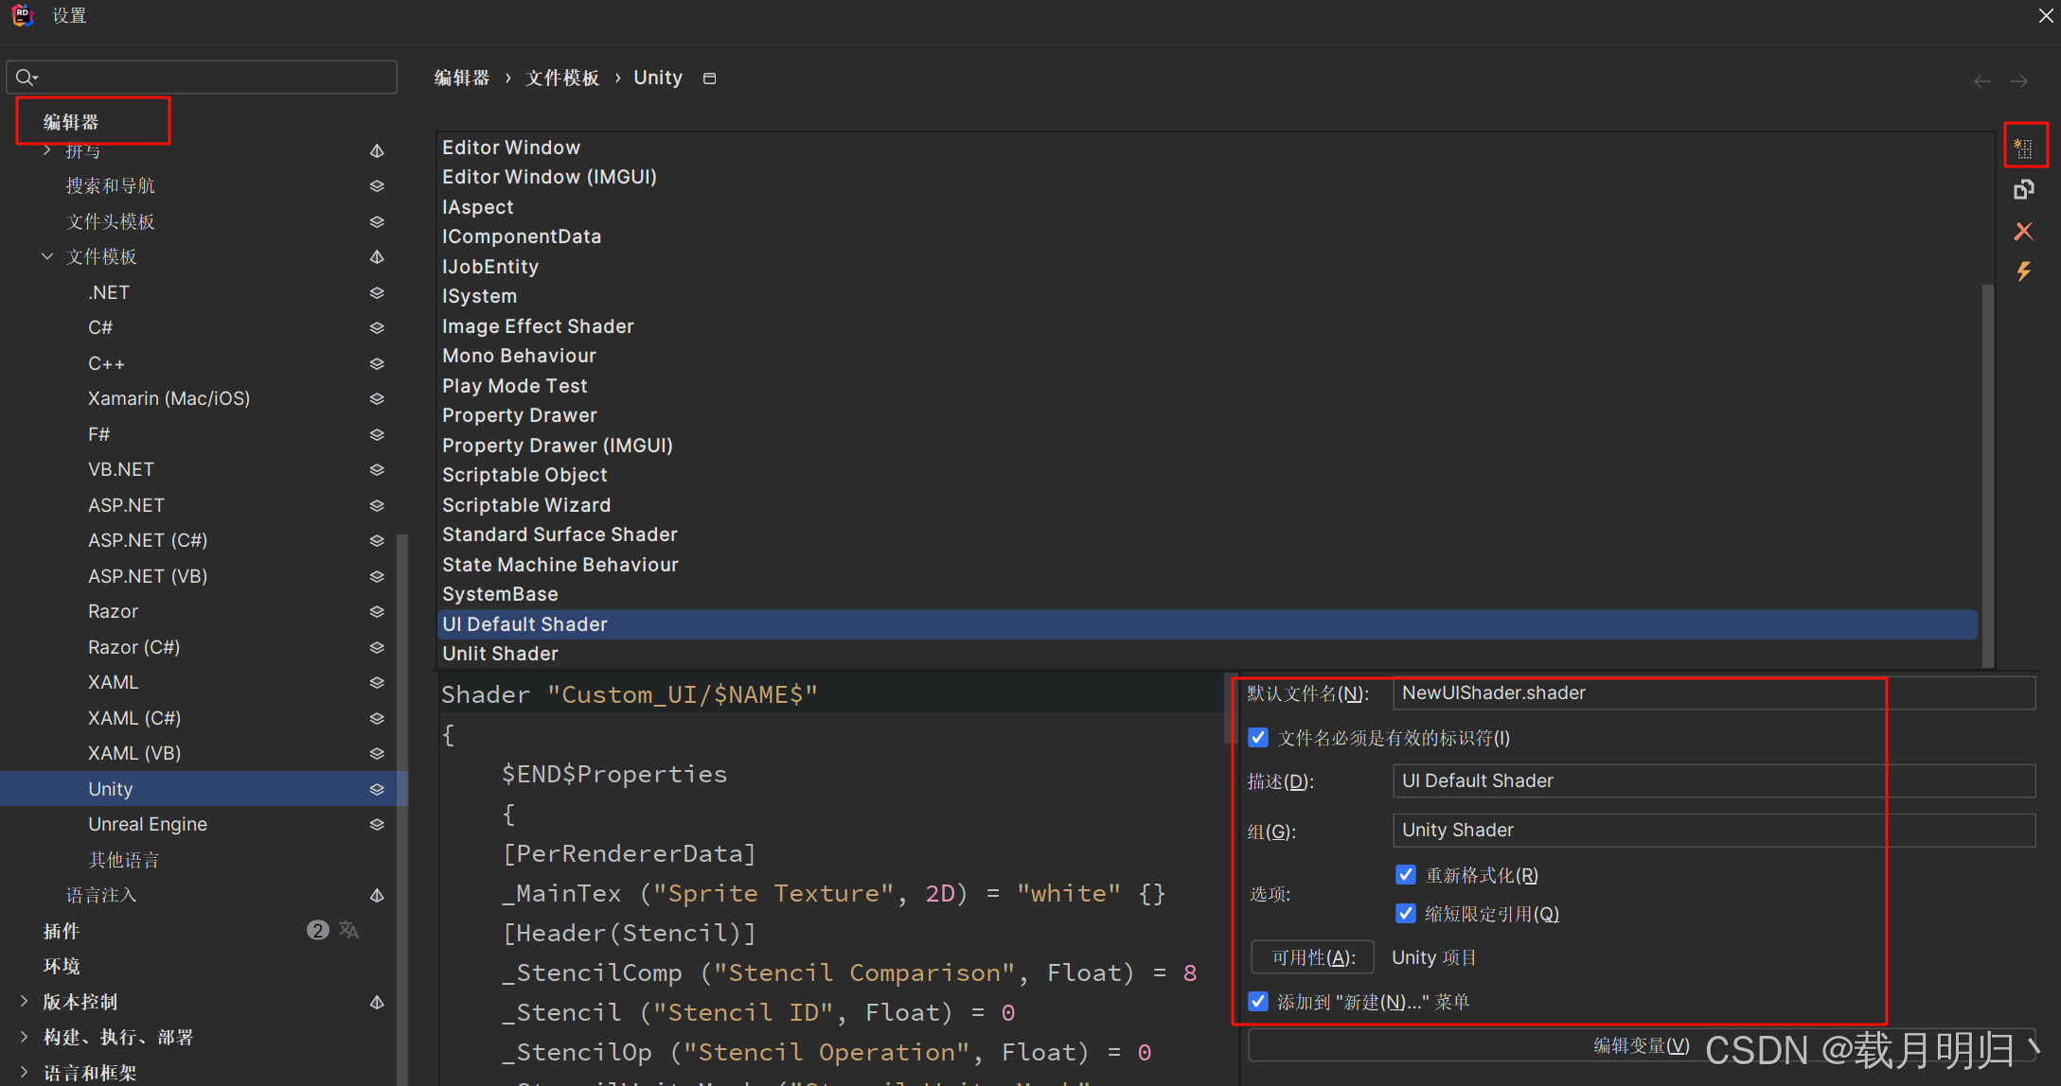Toggle the 文件名必须是有效的标识符 checkbox
Screen dimensions: 2061x1086
click(1258, 738)
